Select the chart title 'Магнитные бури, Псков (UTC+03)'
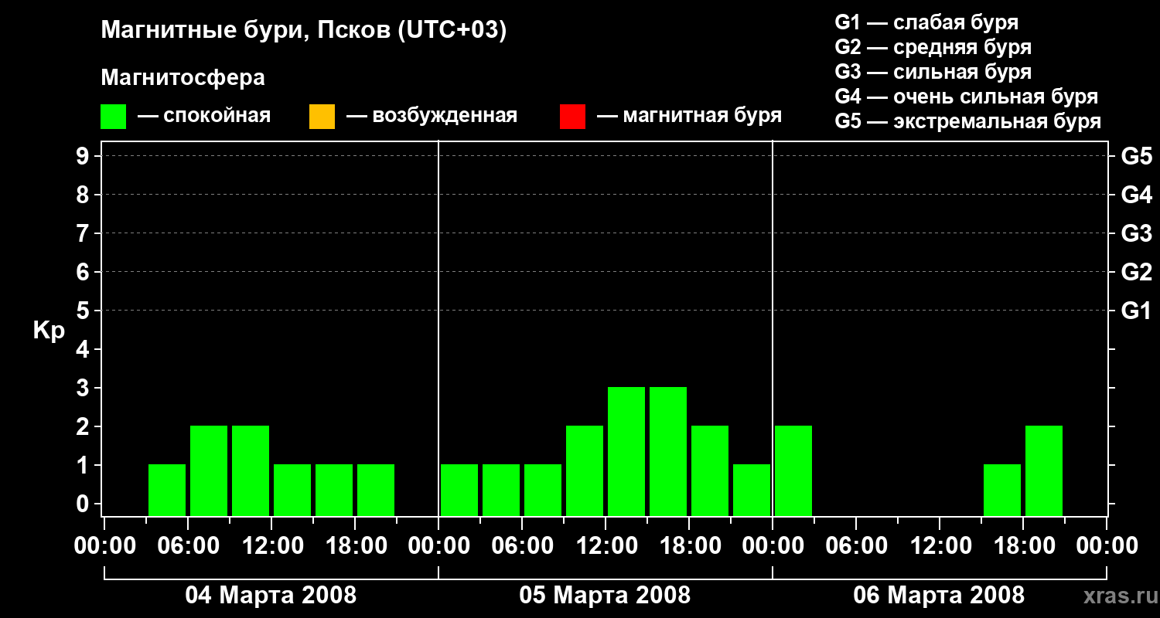Screen dimensions: 1160x618 point(304,31)
